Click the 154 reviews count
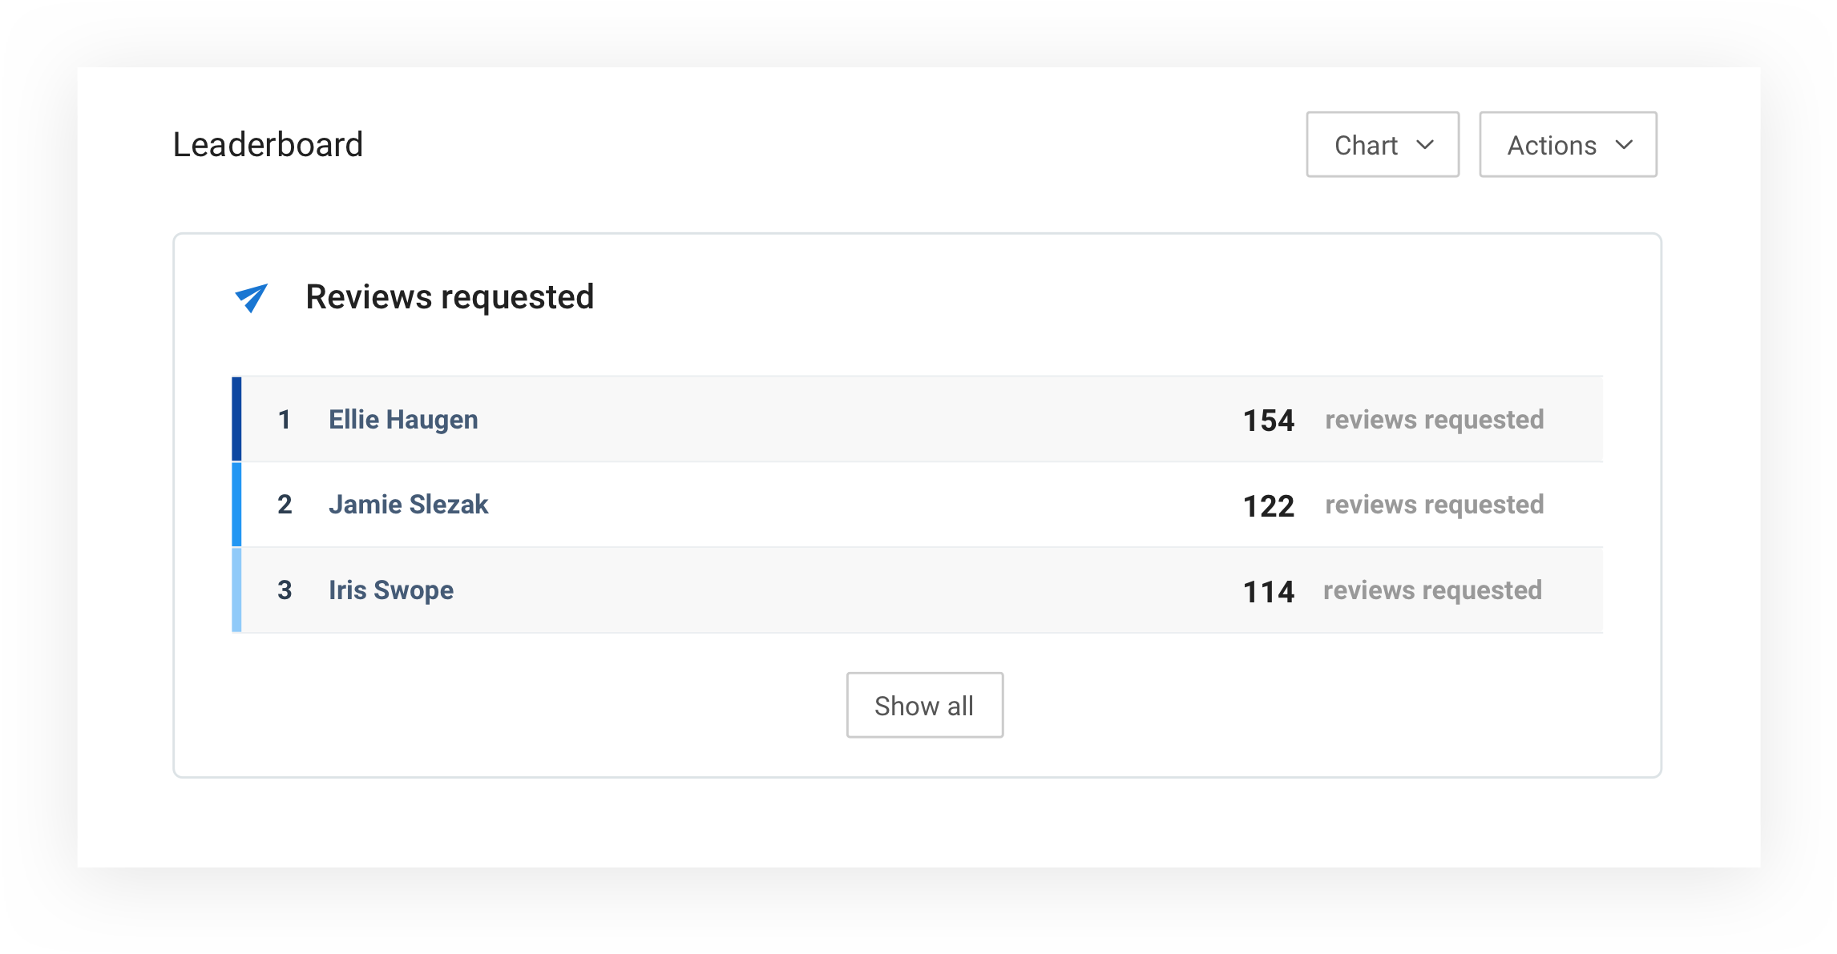The height and width of the screenshot is (954, 1837). coord(1268,421)
